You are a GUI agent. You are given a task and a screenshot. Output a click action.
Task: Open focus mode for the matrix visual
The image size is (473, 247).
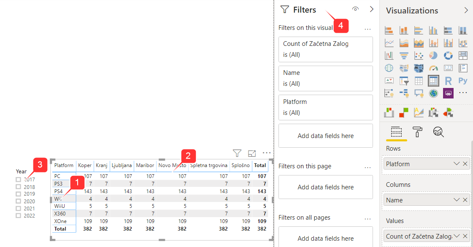click(x=252, y=154)
